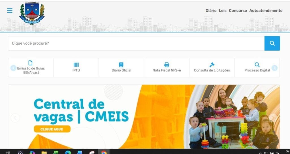Open the Concurso top menu link
Image resolution: width=290 pixels, height=154 pixels.
pyautogui.click(x=238, y=11)
